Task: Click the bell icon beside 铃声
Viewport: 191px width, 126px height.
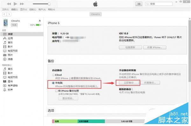Action: point(5,90)
